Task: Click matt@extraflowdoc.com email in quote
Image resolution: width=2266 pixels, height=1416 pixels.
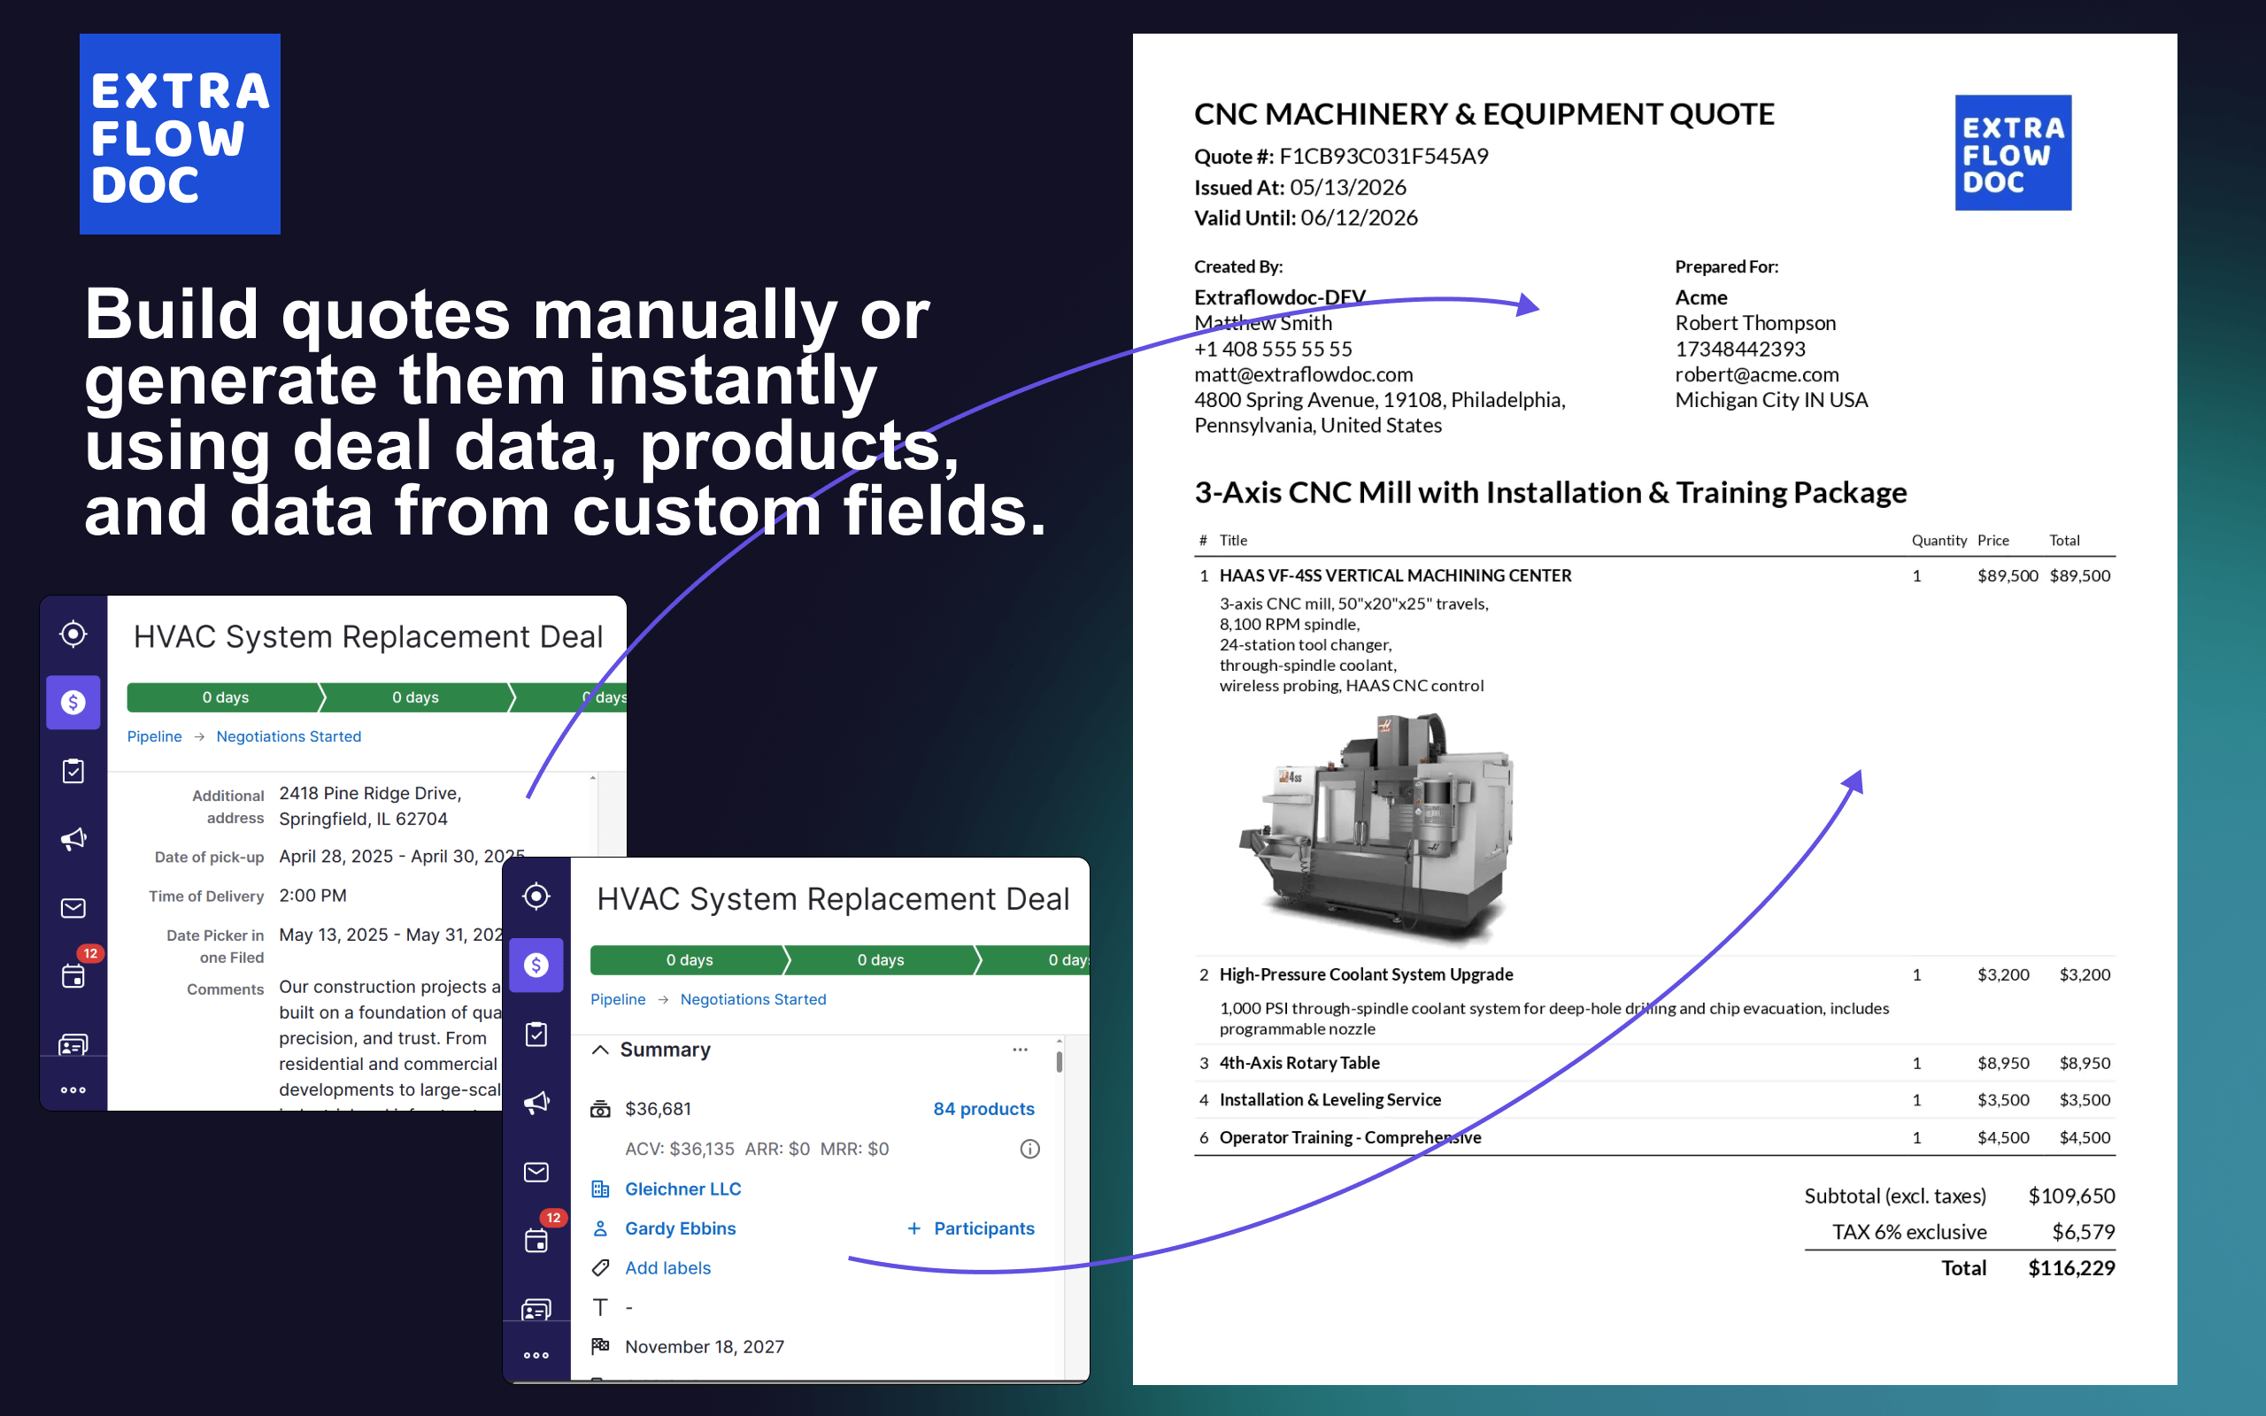Action: pos(1304,374)
